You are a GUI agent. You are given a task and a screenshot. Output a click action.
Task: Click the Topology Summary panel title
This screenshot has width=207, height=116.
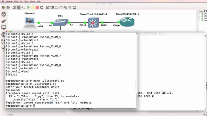[201, 11]
